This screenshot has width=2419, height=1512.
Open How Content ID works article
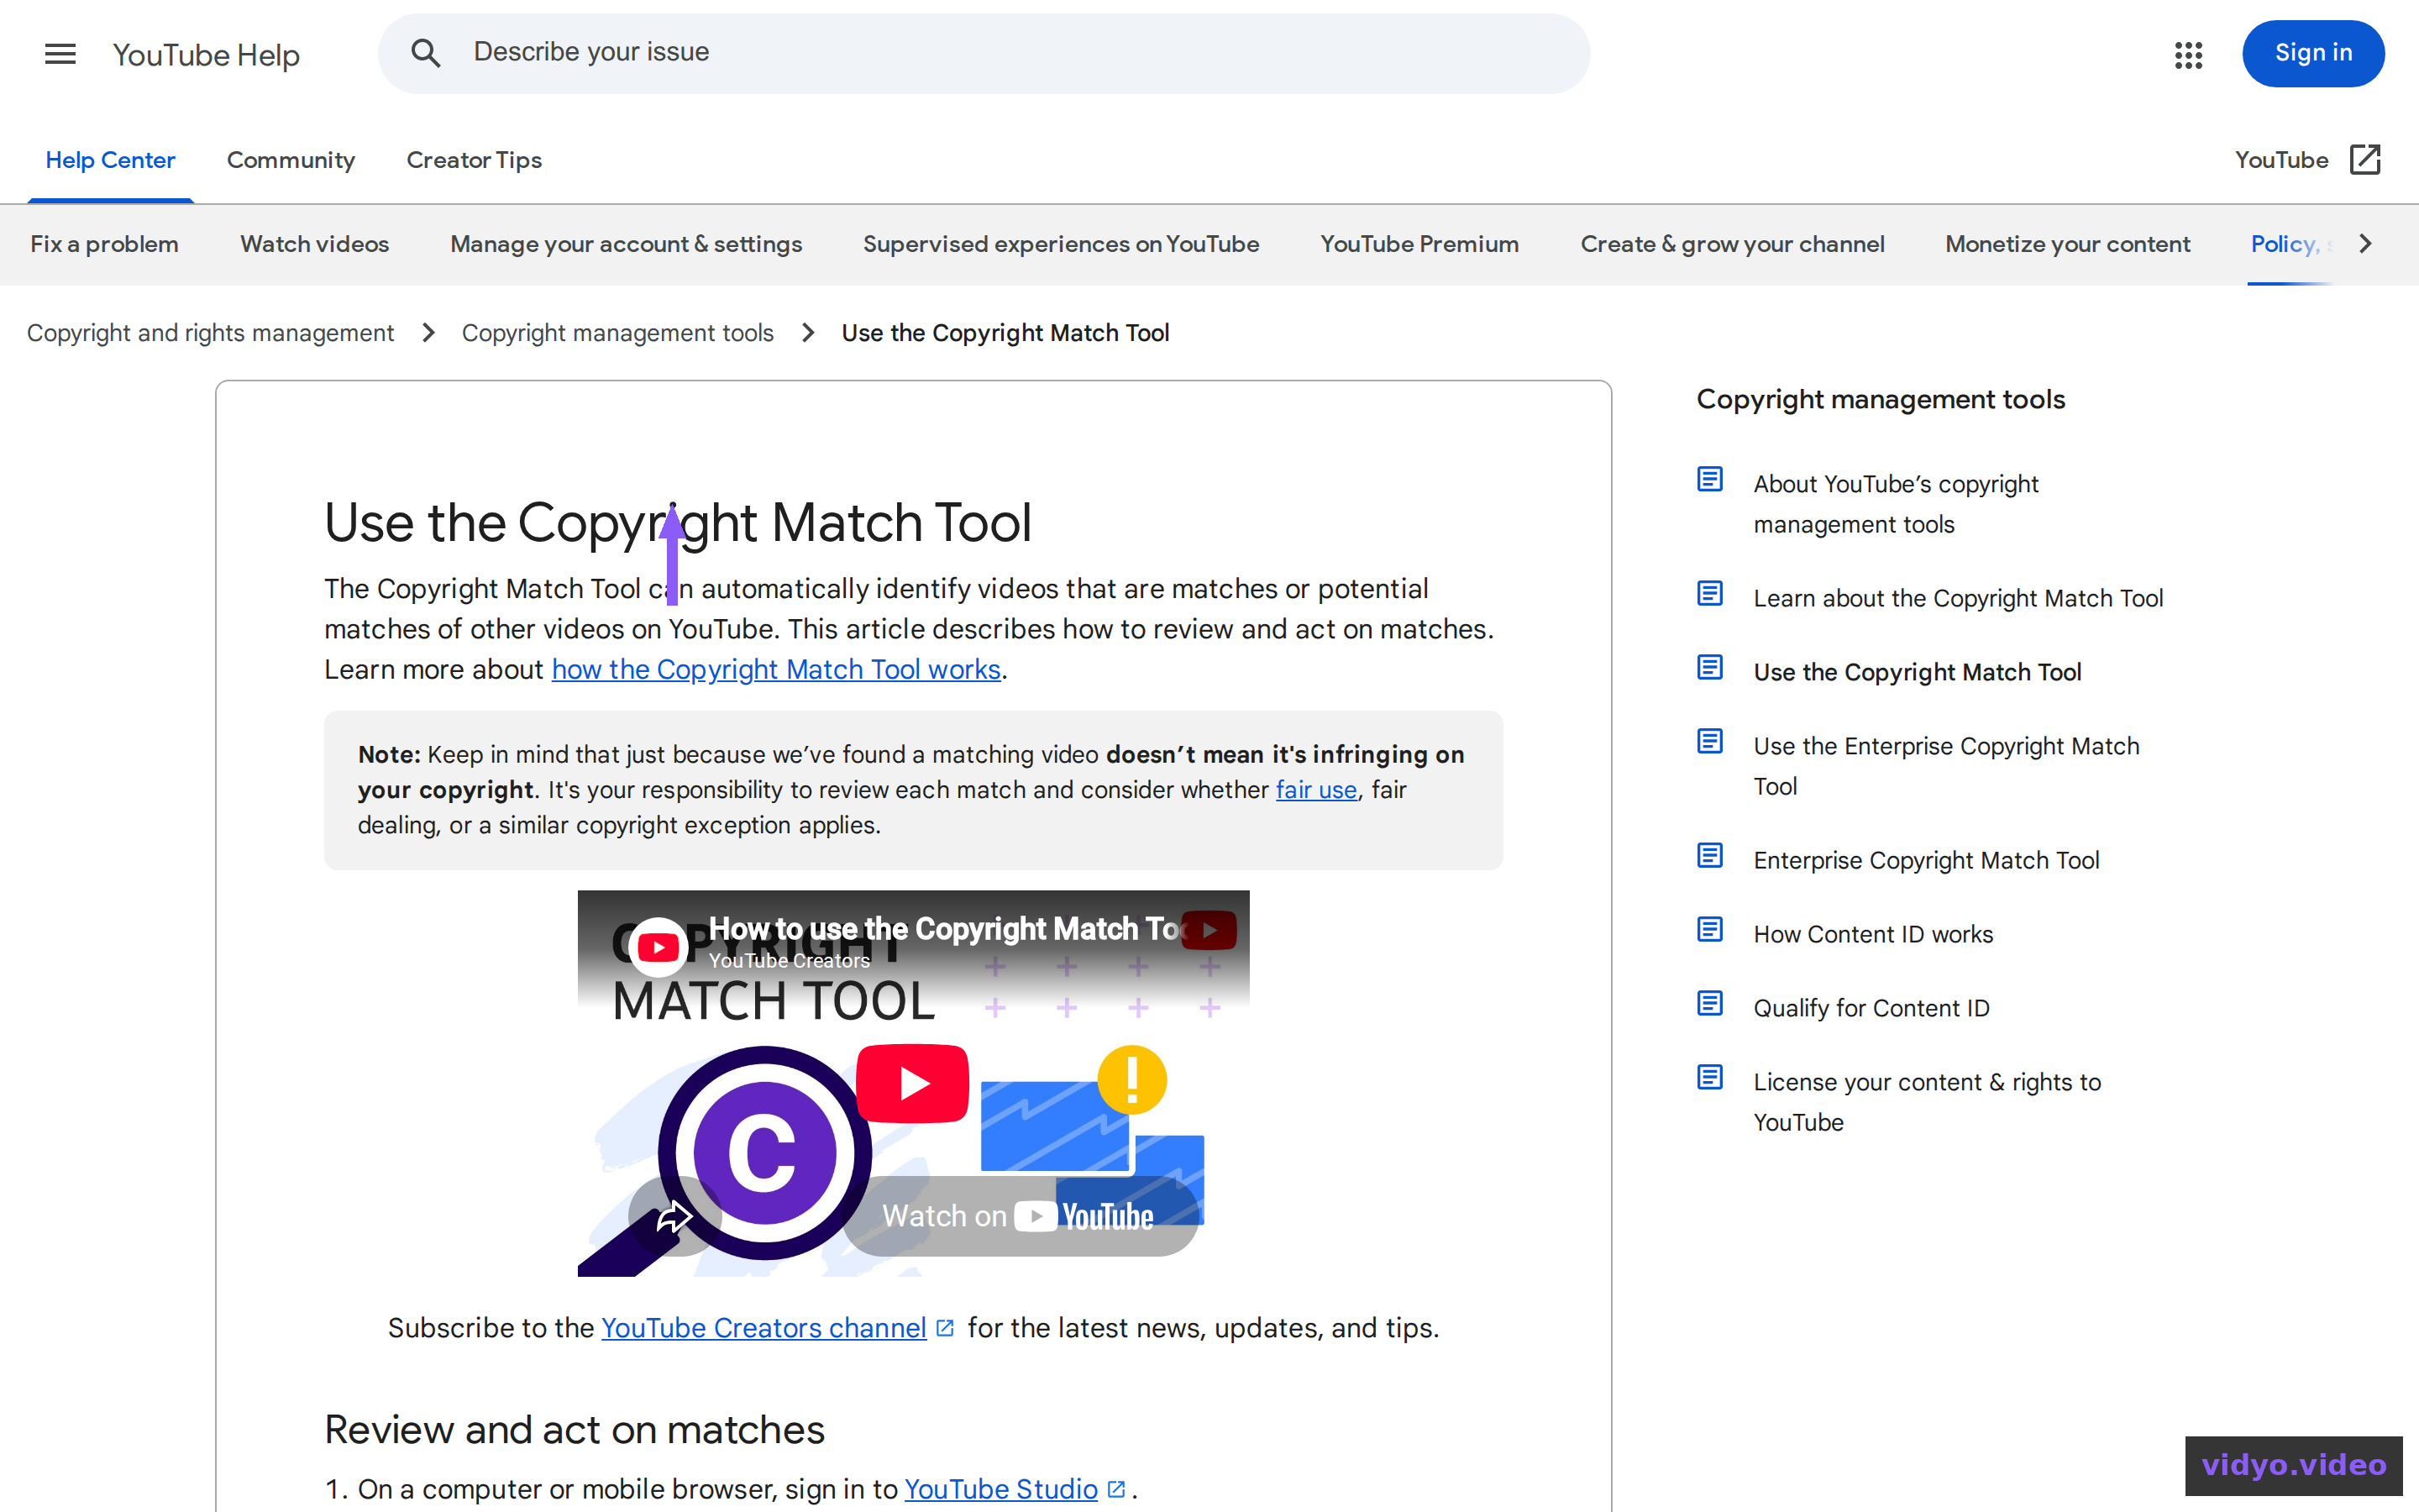(x=1872, y=934)
